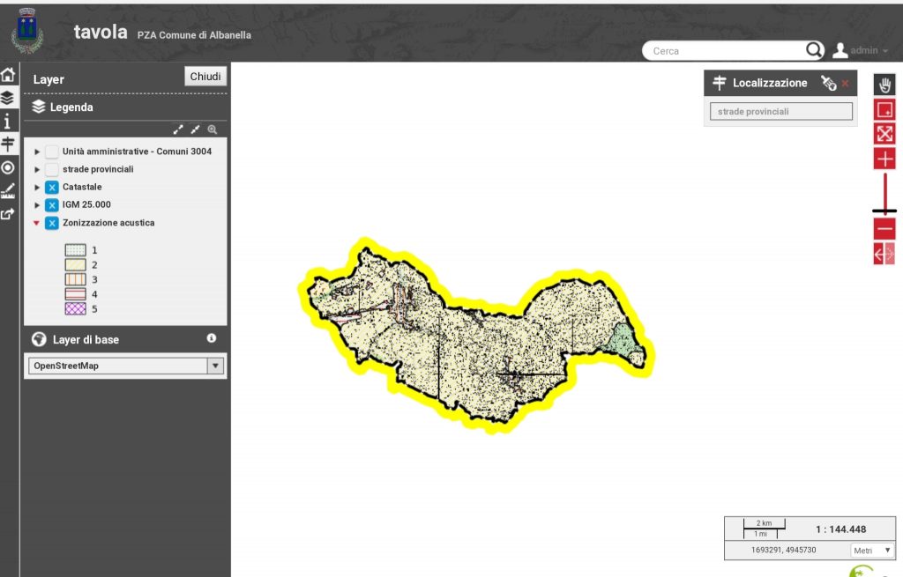Click the Layer di base info icon

tap(212, 338)
